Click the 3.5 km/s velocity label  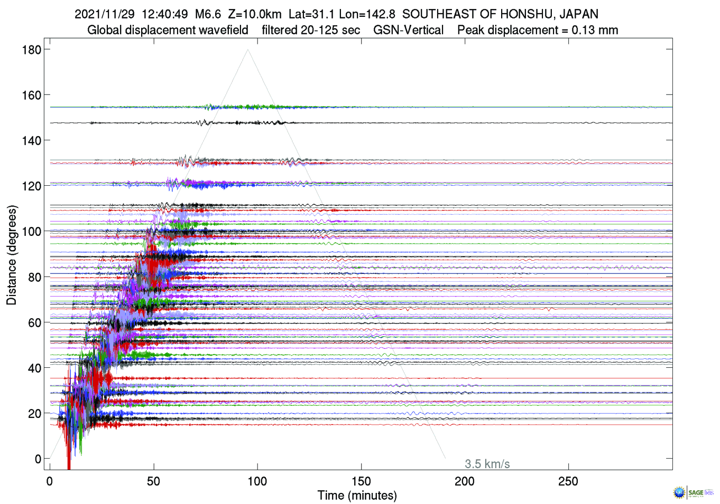487,464
